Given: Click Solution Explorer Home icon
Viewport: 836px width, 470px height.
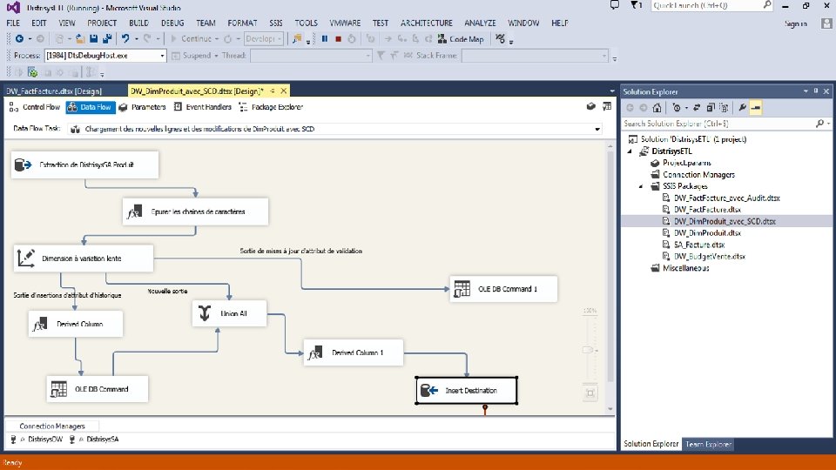Looking at the screenshot, I should click(657, 108).
